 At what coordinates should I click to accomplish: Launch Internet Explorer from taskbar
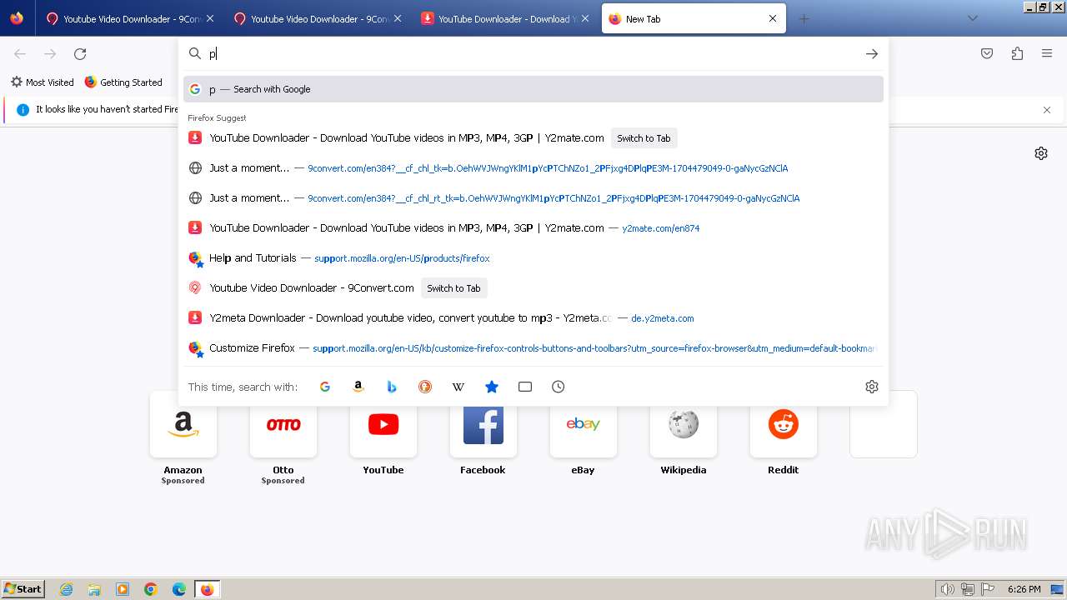tap(67, 589)
